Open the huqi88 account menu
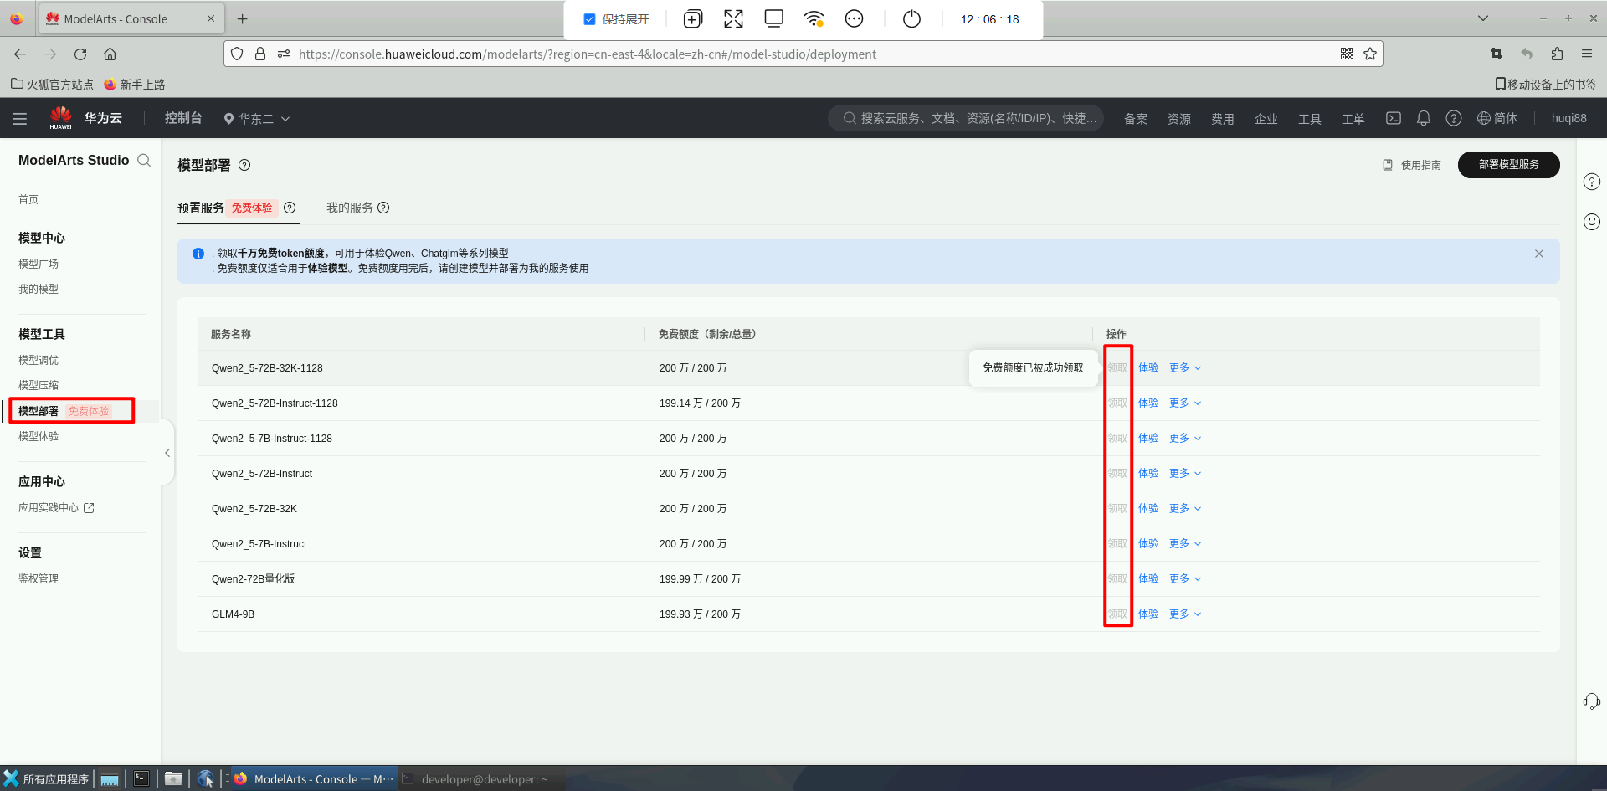This screenshot has width=1607, height=791. click(1568, 118)
